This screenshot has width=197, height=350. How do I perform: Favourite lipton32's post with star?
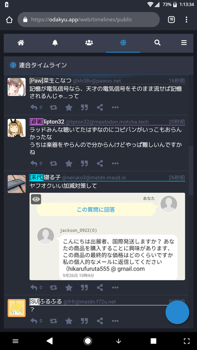coord(69,164)
